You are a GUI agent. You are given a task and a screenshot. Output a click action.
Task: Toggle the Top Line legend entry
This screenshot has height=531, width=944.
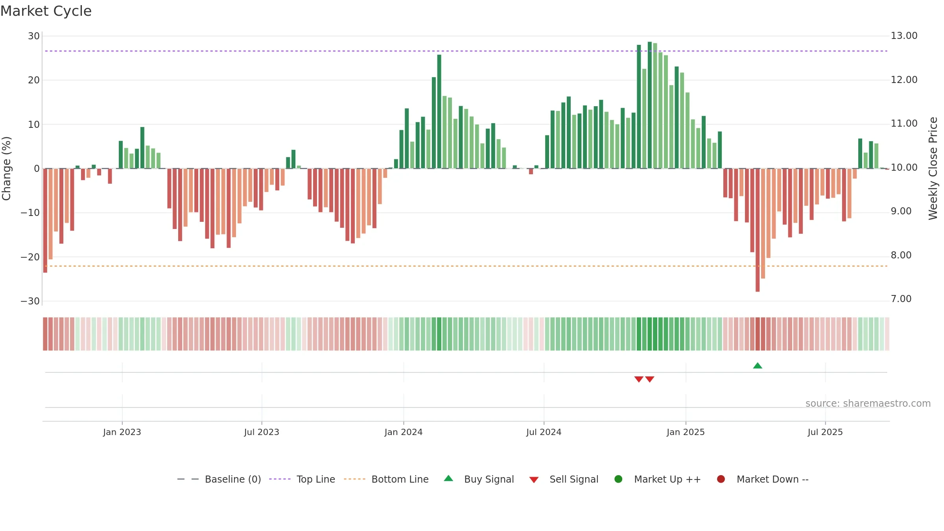302,479
